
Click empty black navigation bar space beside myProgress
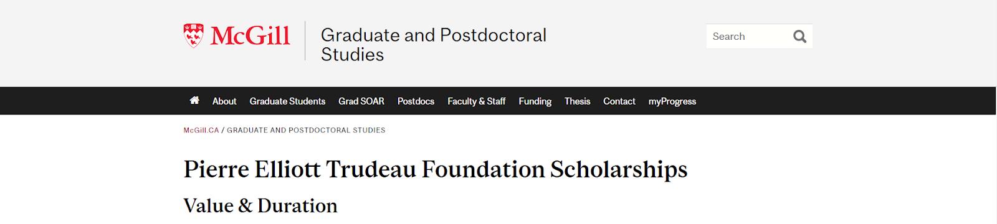(841, 101)
